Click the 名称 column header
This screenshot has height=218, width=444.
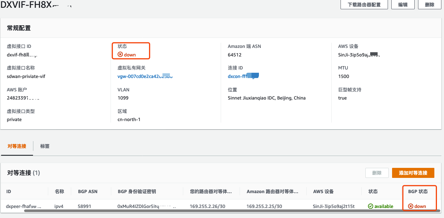point(59,191)
